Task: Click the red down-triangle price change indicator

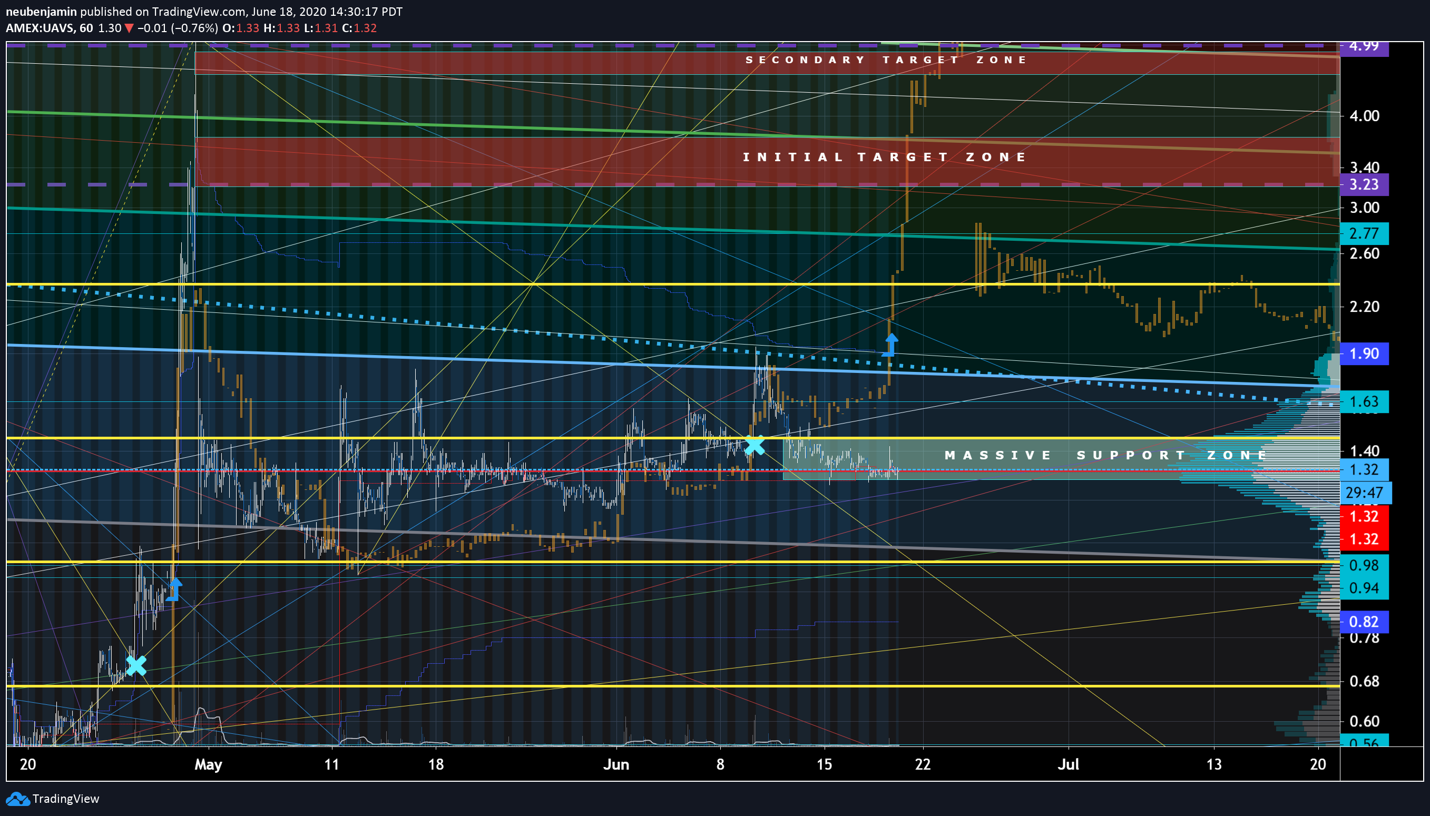Action: coord(129,28)
